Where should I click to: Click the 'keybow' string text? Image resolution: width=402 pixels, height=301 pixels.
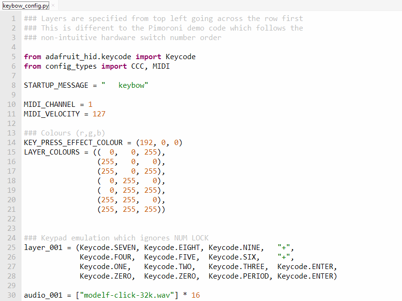click(x=131, y=85)
